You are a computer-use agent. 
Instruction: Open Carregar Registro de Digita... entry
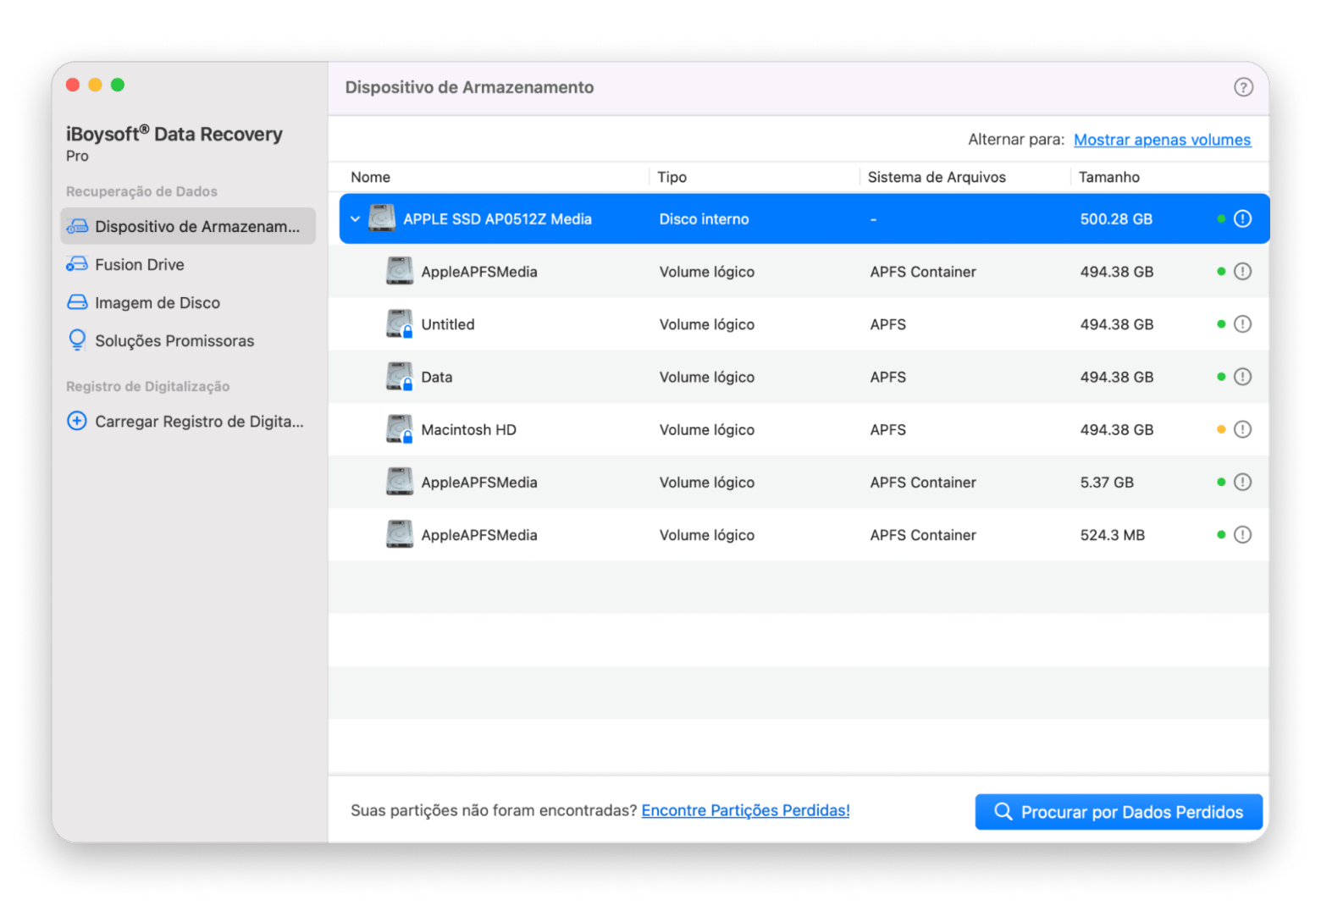188,421
